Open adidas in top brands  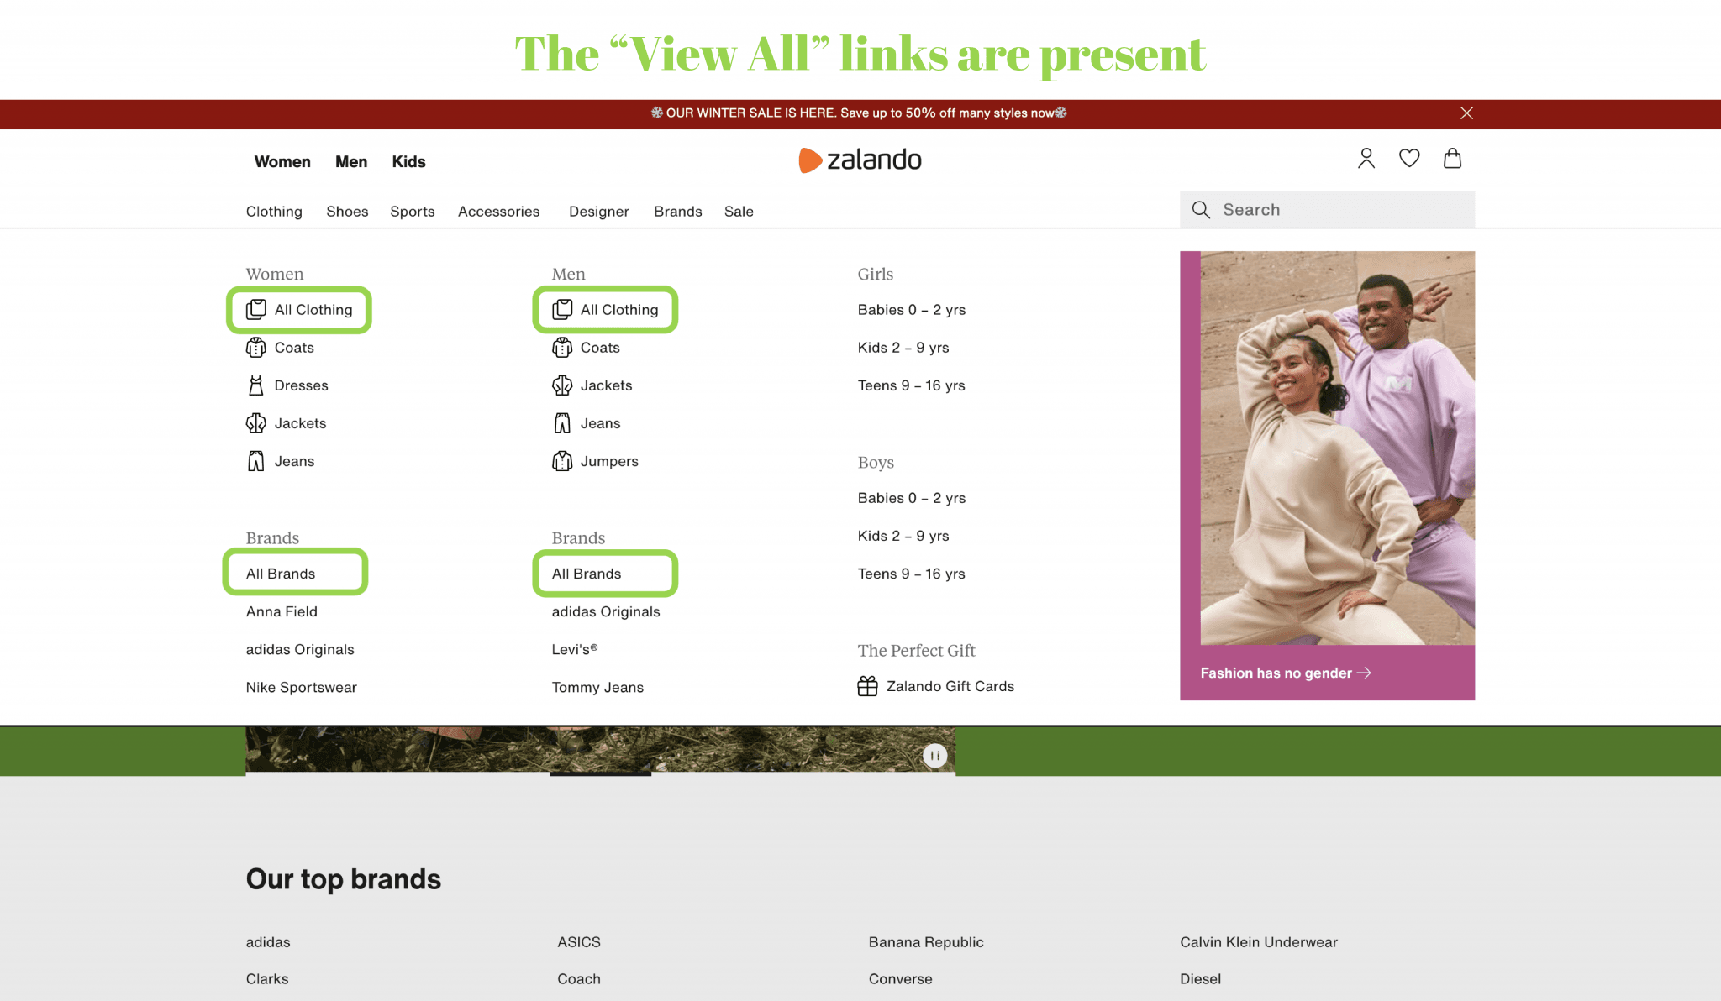point(268,942)
